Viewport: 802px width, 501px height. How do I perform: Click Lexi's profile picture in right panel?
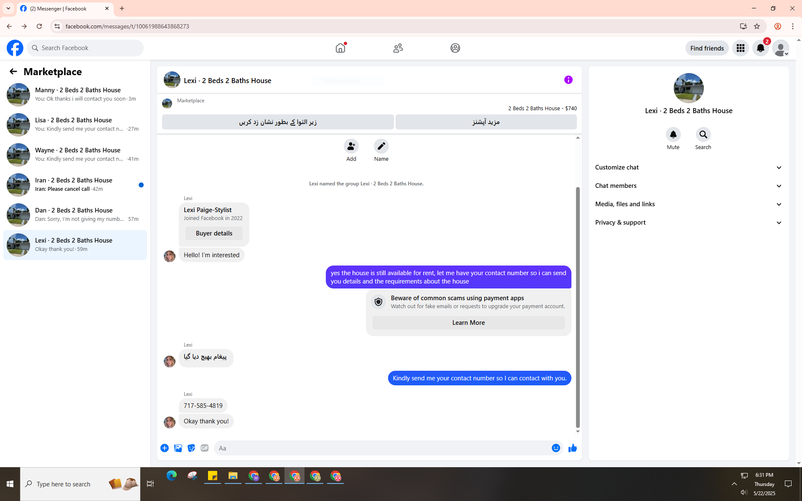689,88
